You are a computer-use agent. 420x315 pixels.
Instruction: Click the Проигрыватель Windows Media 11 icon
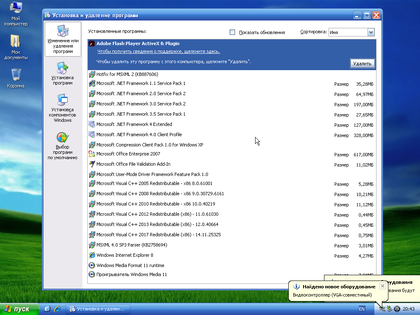91,274
